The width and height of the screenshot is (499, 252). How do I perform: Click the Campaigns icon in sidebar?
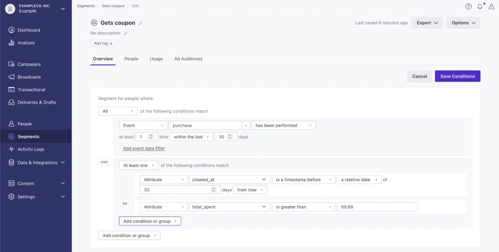pos(11,64)
